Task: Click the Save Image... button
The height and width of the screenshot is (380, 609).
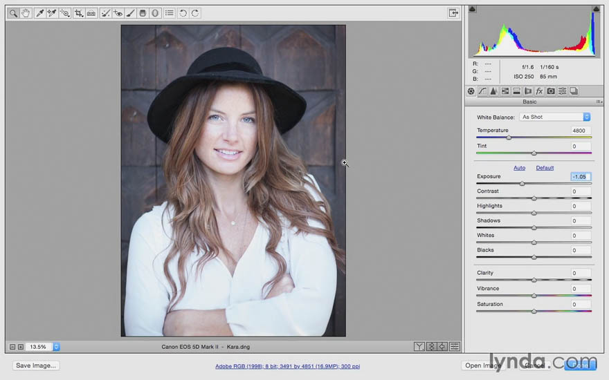Action: point(36,365)
